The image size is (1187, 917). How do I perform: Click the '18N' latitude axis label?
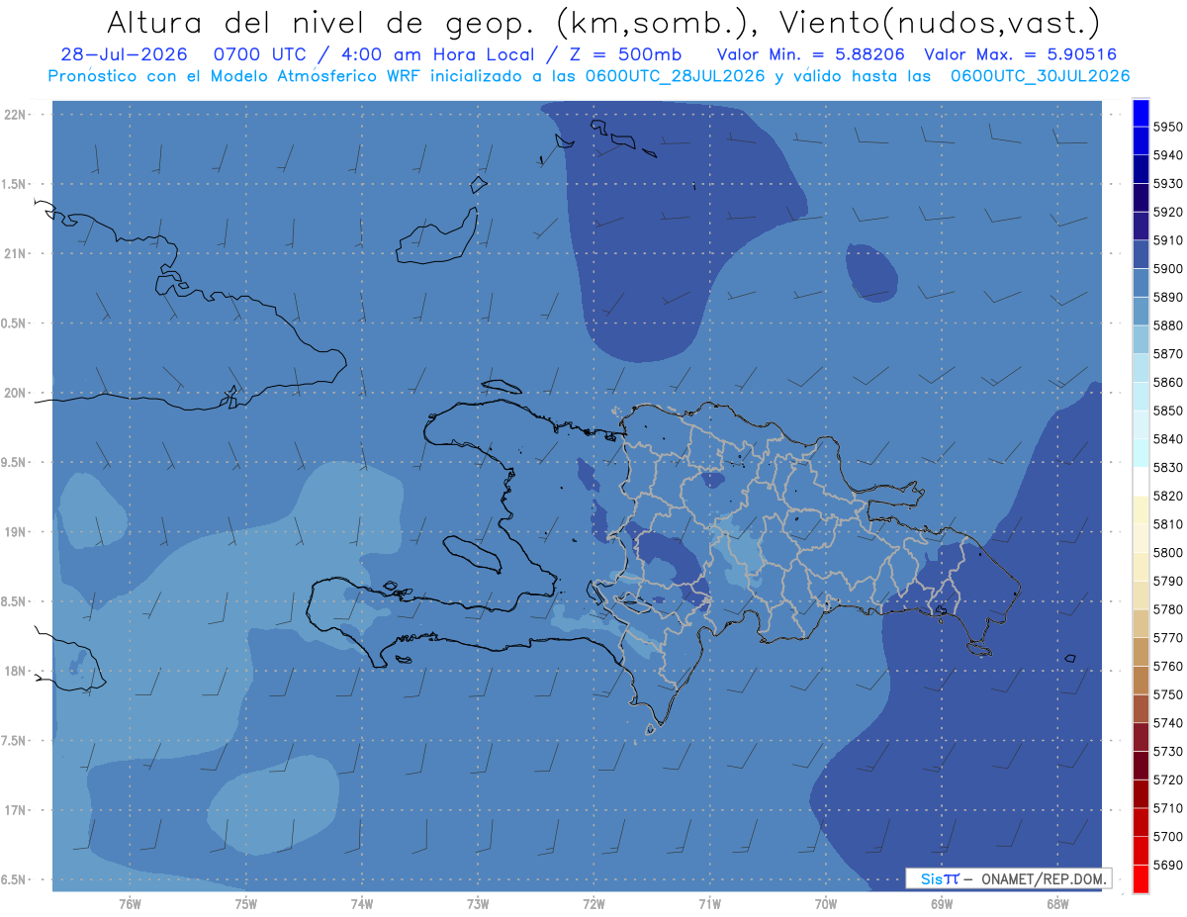pyautogui.click(x=14, y=672)
